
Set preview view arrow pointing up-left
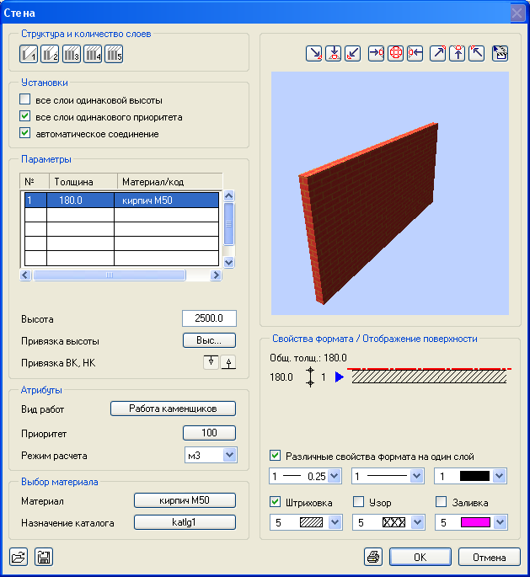click(477, 53)
